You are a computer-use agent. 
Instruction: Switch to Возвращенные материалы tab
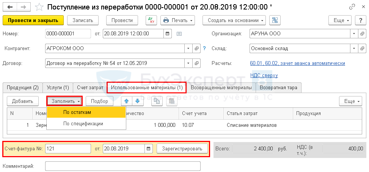tap(221, 88)
